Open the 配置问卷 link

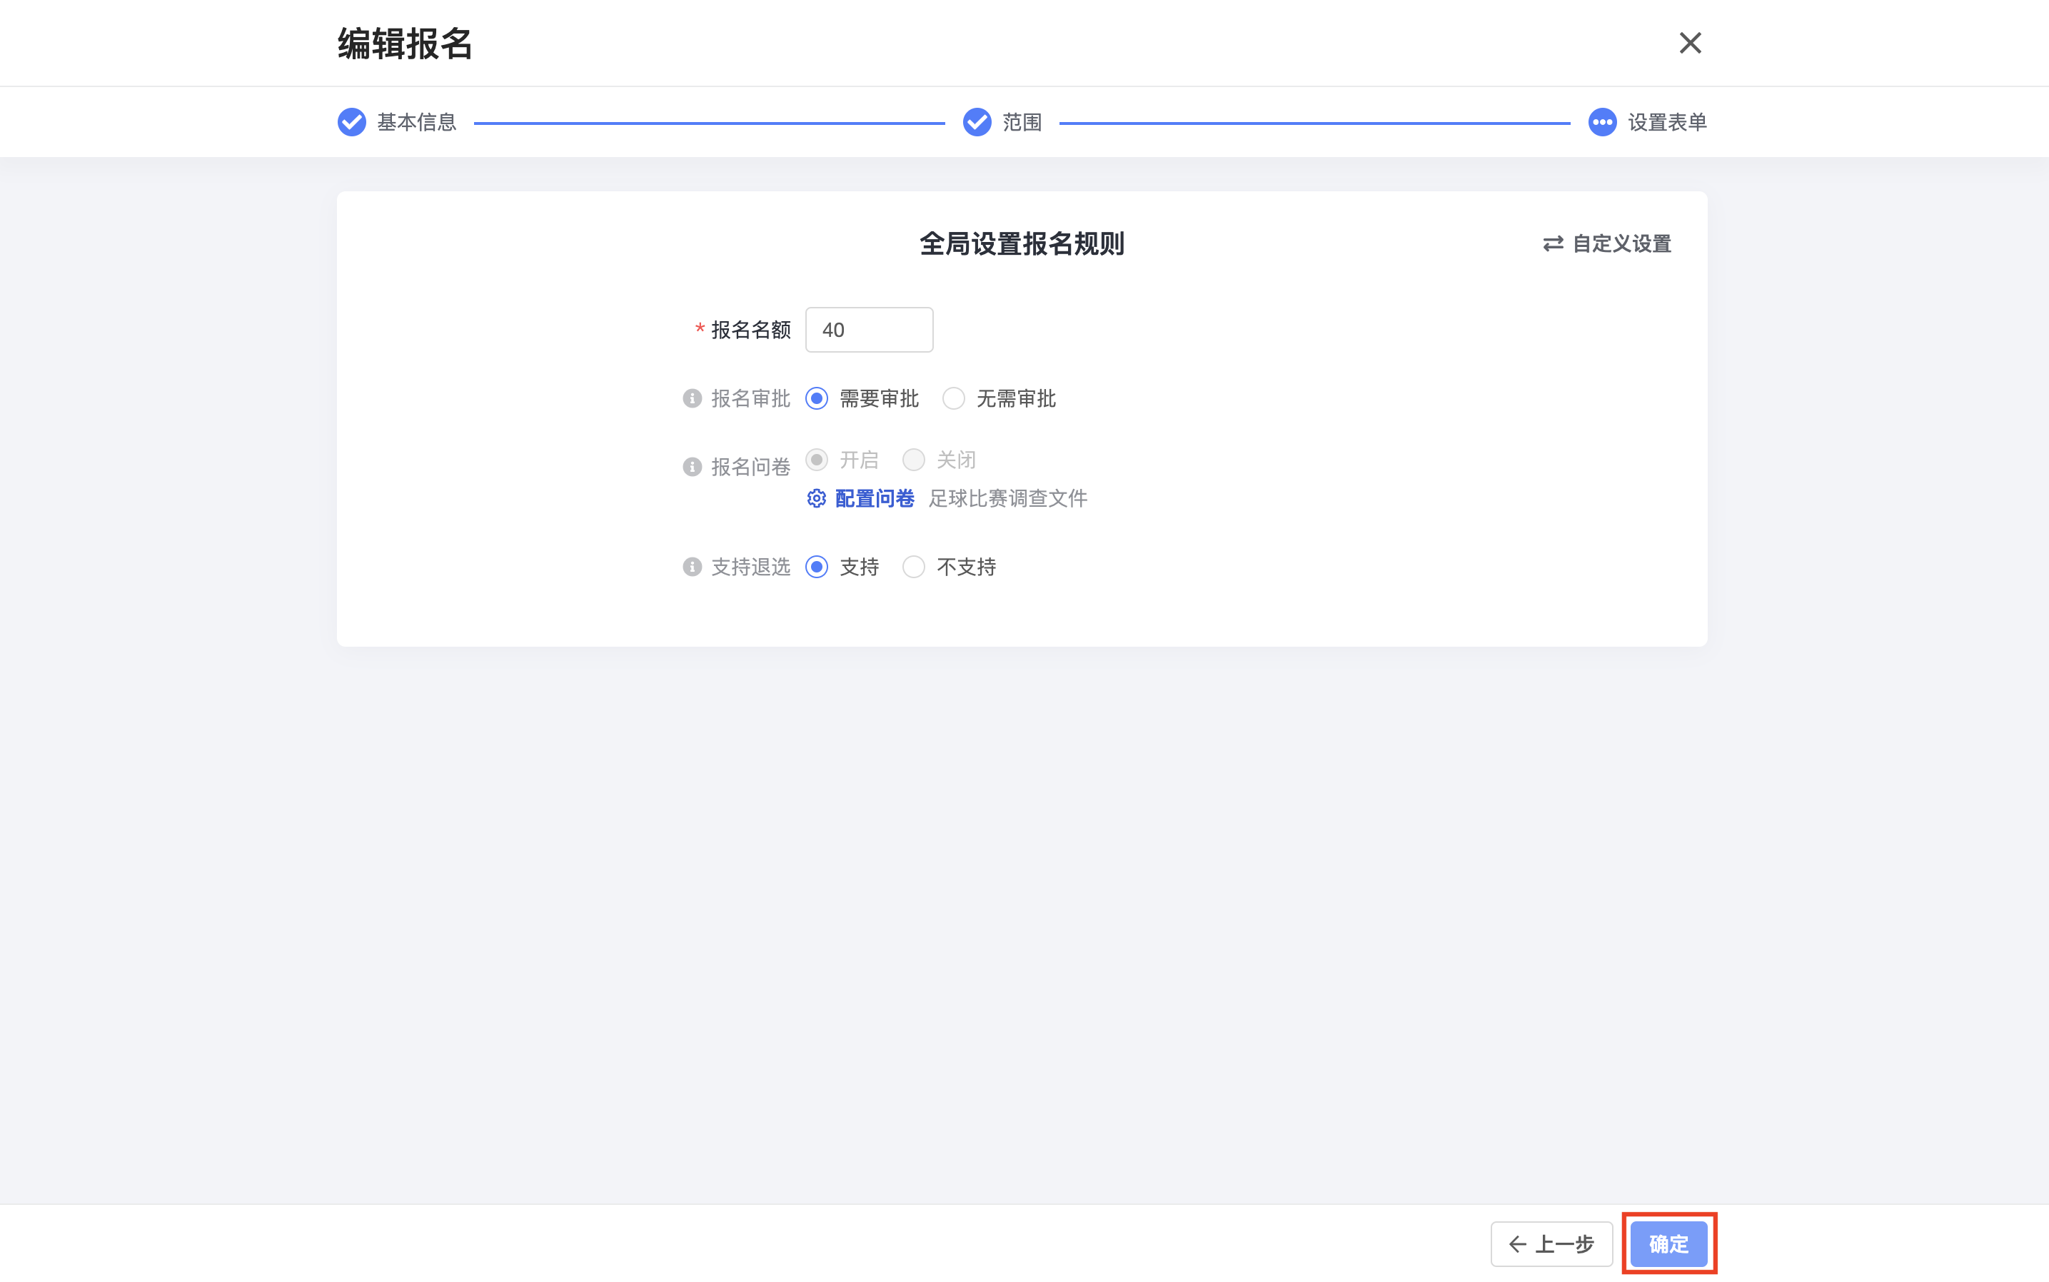[875, 498]
